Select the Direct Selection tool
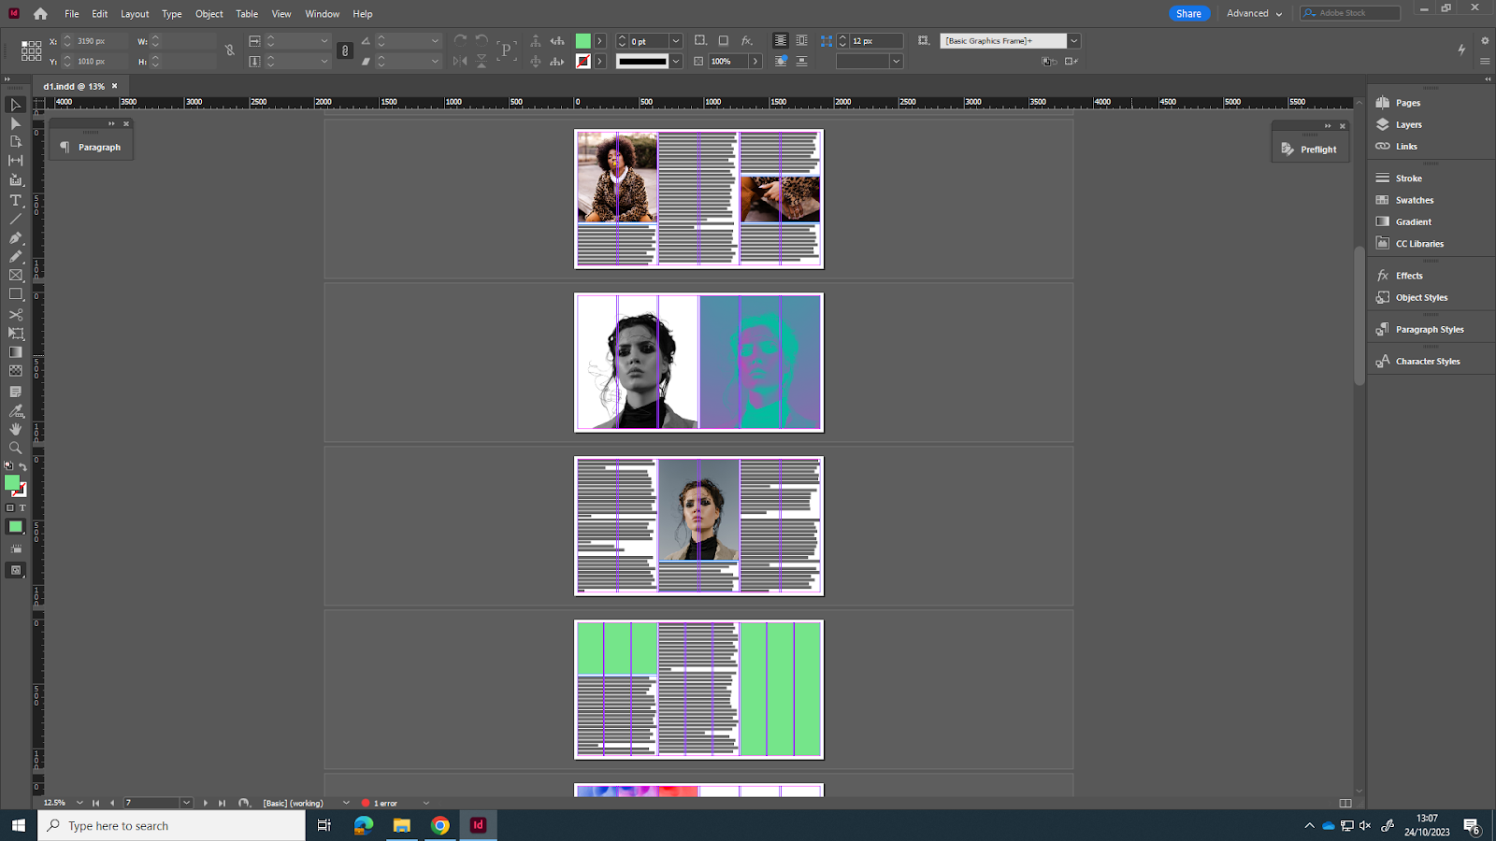 [x=15, y=123]
